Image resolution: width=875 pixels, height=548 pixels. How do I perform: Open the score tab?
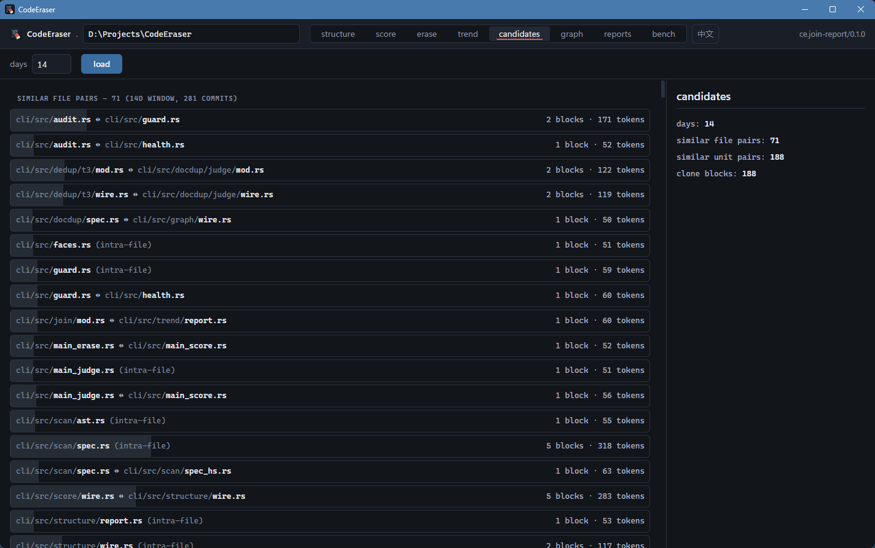[x=386, y=34]
